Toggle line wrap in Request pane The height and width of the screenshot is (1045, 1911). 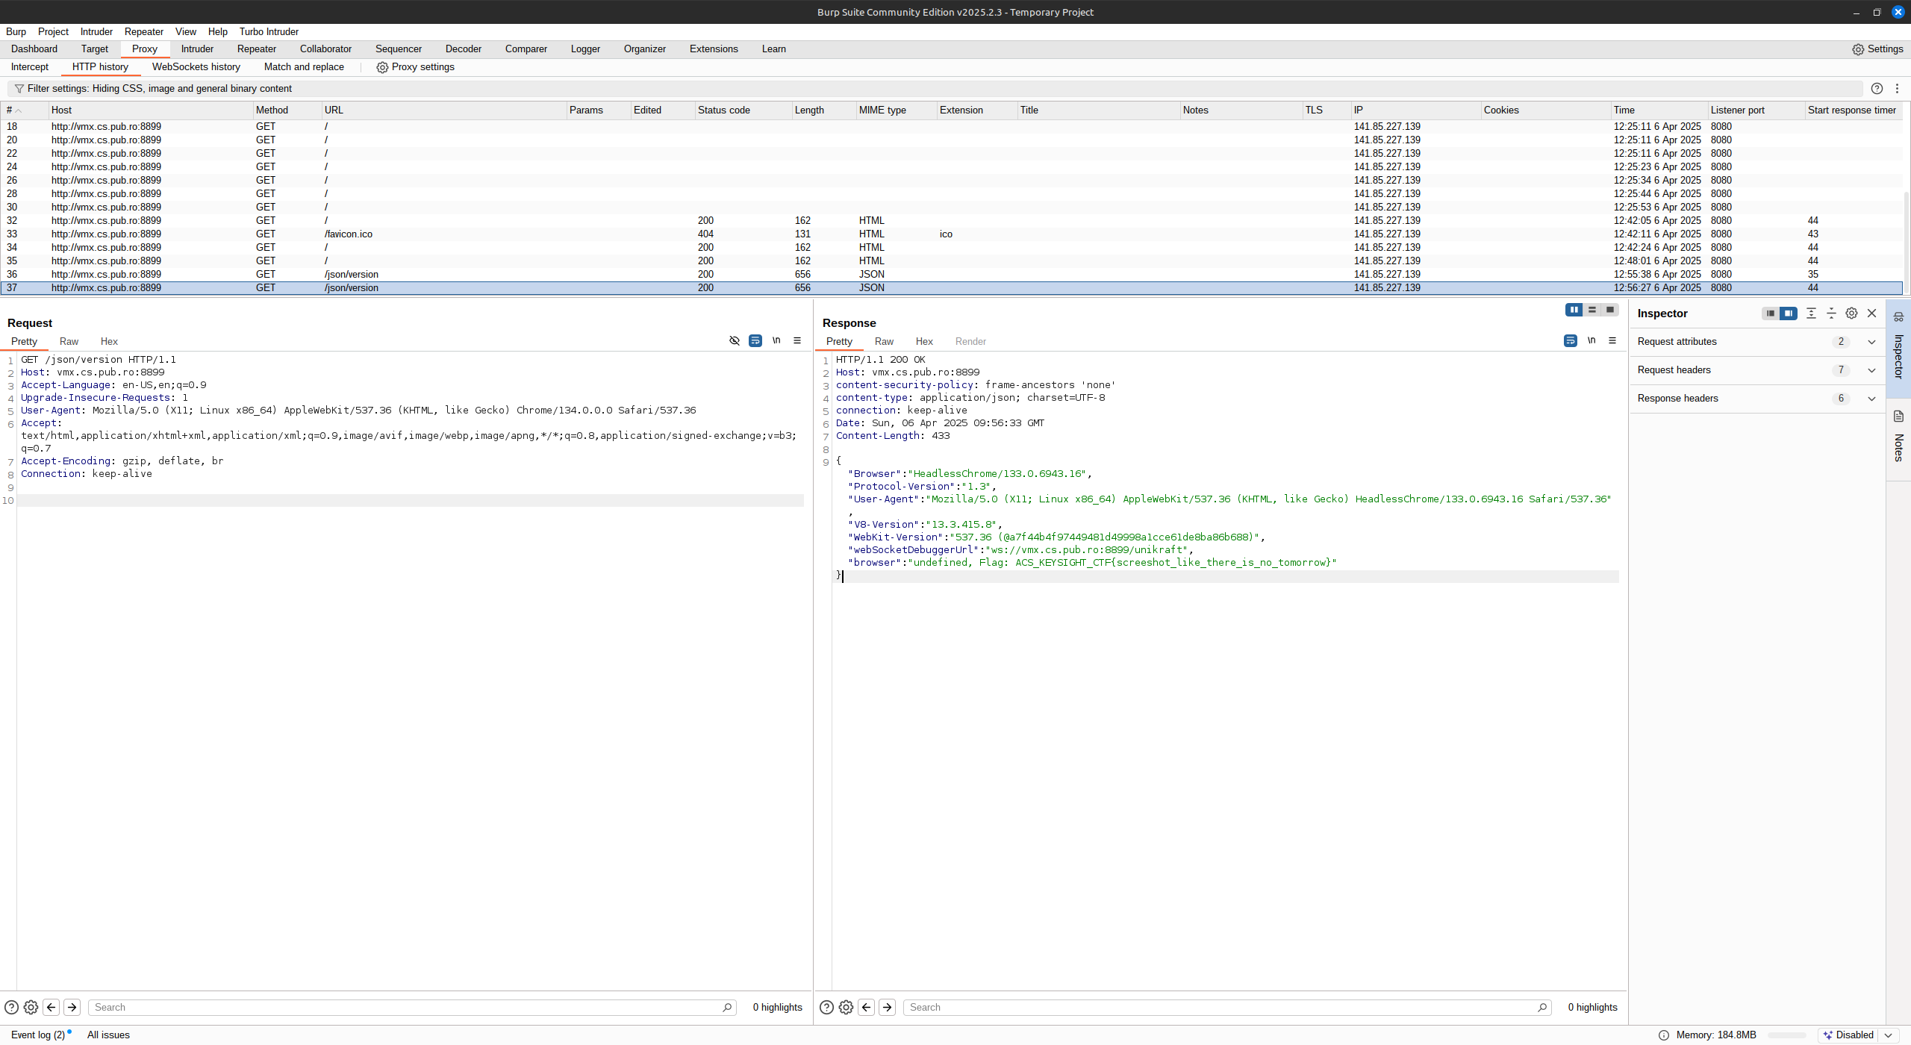(755, 340)
